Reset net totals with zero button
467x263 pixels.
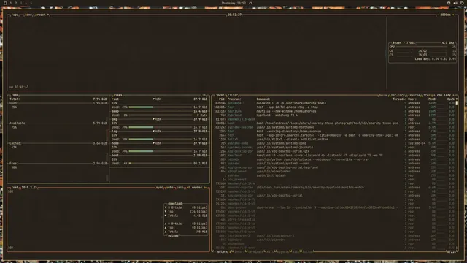180,188
